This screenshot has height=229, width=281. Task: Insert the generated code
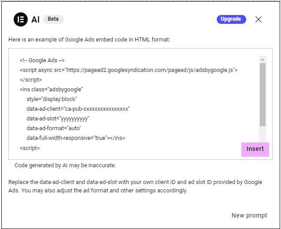click(255, 149)
